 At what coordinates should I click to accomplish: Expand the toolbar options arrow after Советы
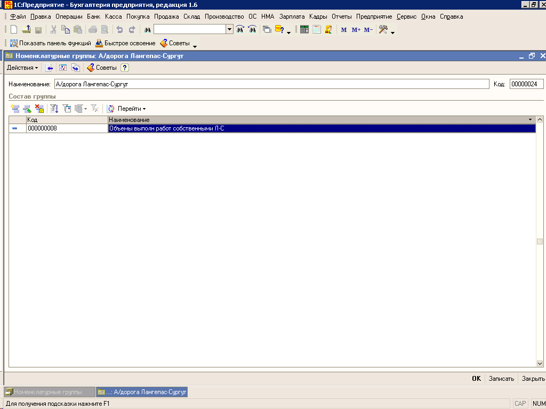[195, 46]
